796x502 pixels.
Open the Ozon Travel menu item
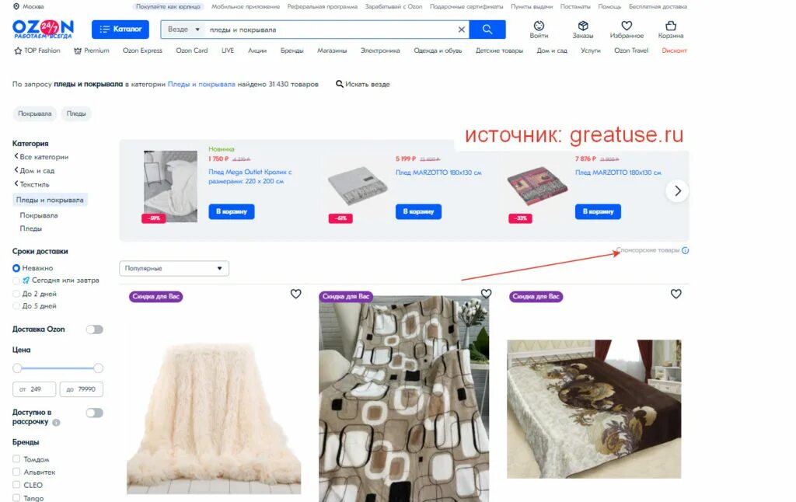point(631,51)
